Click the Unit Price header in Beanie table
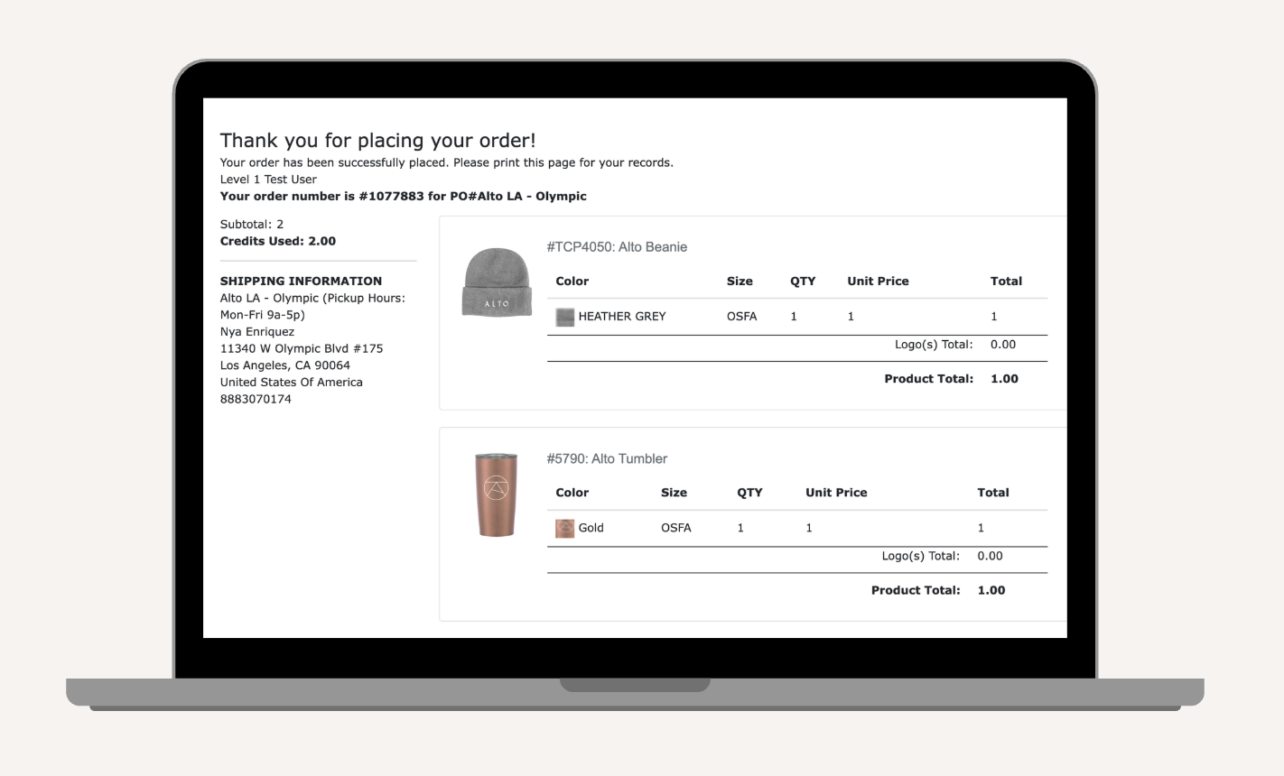This screenshot has width=1284, height=776. [878, 282]
